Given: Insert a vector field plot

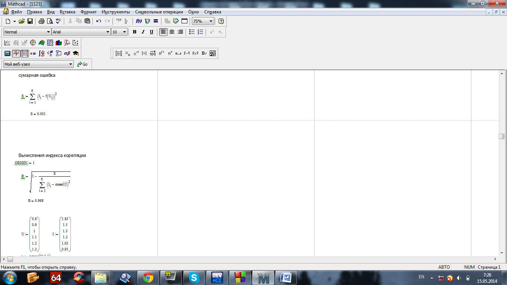Looking at the screenshot, I should (76, 43).
